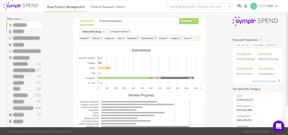Screen dimensions: 288x135
Task: Open the Manufacturer filter dropdown
Action: click(149, 38)
